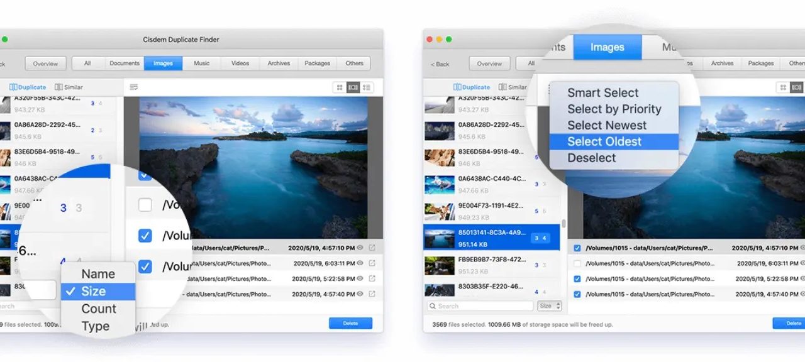Image resolution: width=805 pixels, height=362 pixels.
Task: Check the unchecked second file path checkbox in right window
Action: click(577, 263)
